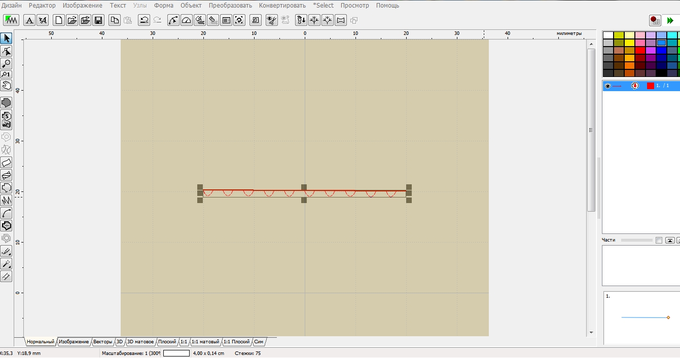The height and width of the screenshot is (358, 680).
Task: Open the Конвертировать menu
Action: click(282, 6)
